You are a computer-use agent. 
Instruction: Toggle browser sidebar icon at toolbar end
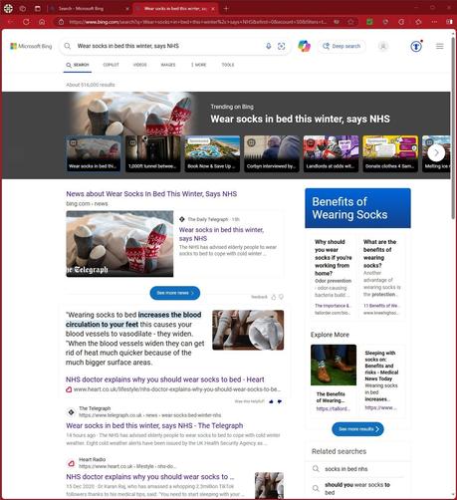tap(449, 22)
